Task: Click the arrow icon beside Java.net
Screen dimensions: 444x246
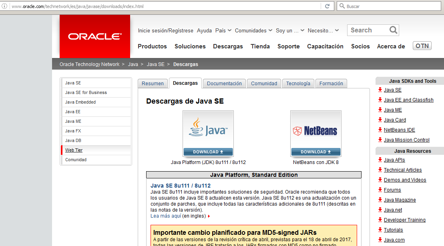Action: click(x=380, y=210)
